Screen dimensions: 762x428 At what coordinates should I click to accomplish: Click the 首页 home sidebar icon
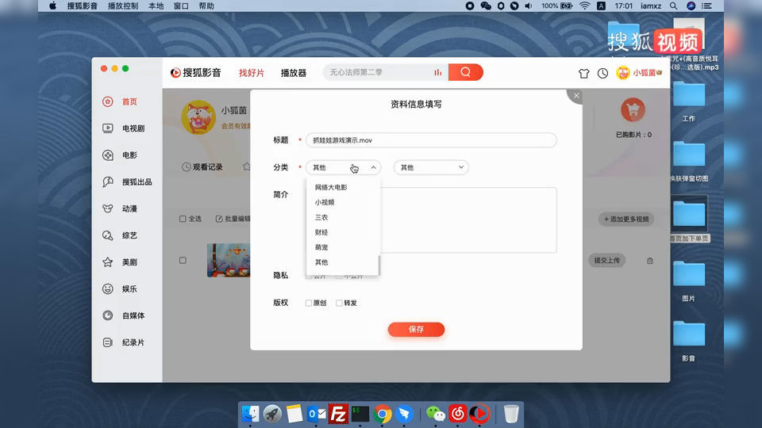108,101
